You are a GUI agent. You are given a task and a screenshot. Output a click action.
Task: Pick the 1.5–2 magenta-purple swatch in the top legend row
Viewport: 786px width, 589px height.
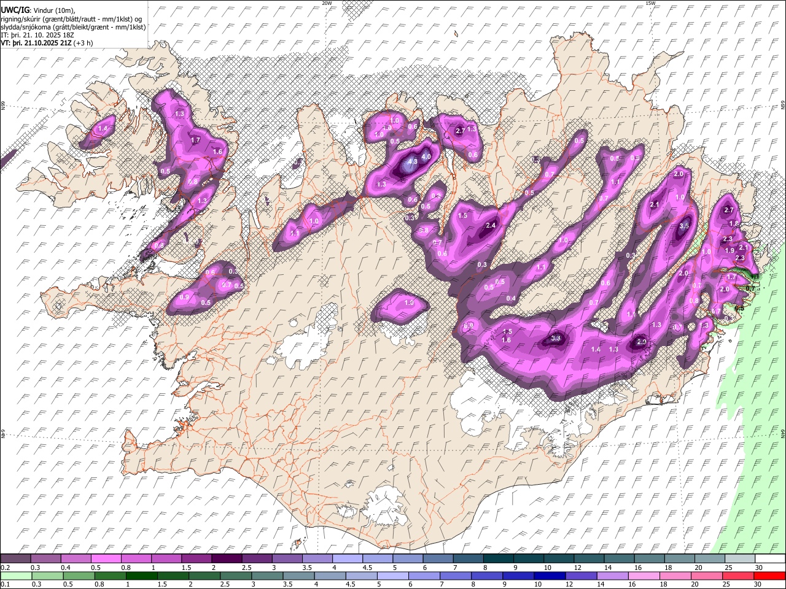pos(196,558)
